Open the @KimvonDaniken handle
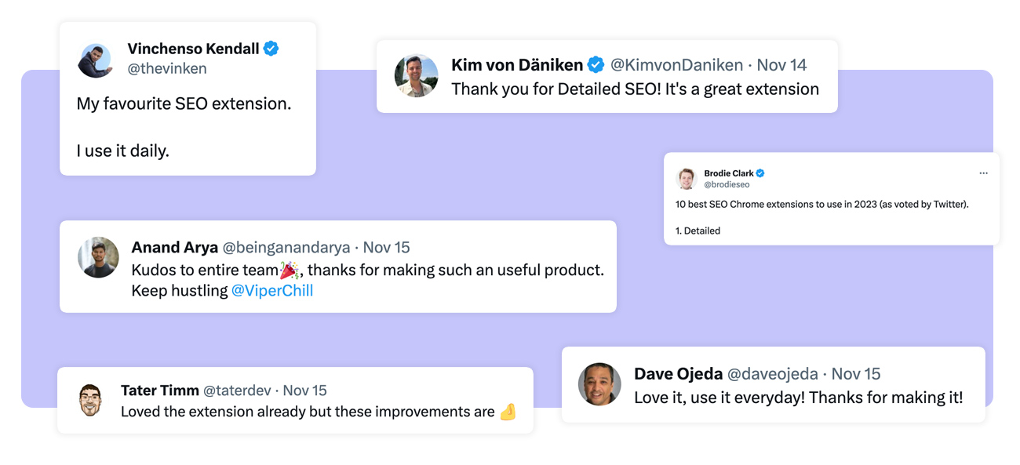Viewport: 1020px width, 465px height. click(676, 65)
